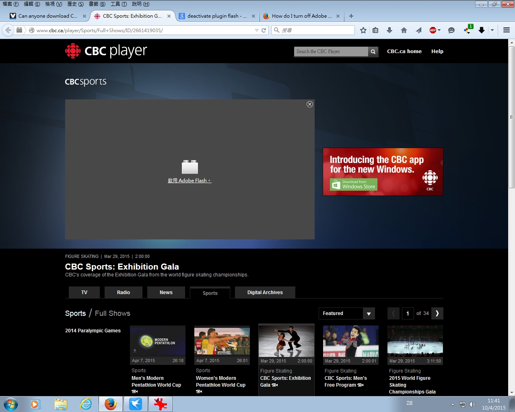This screenshot has width=515, height=412.
Task: Reload the current page
Action: [264, 30]
